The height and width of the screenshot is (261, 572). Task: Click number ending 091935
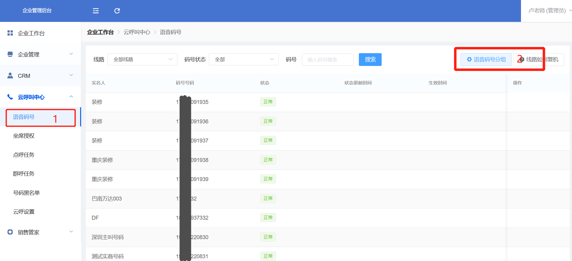pyautogui.click(x=192, y=102)
